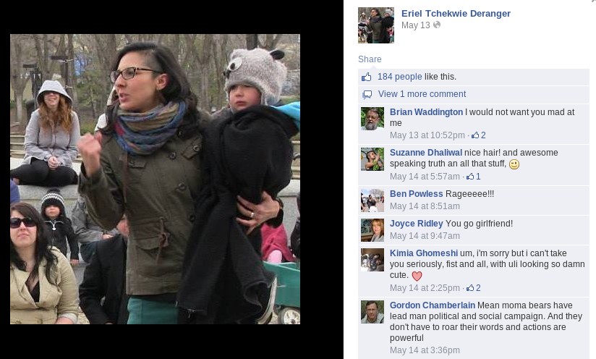
Task: Click the like count icon on Suzanne Dhaliwal's comment
Action: (470, 177)
